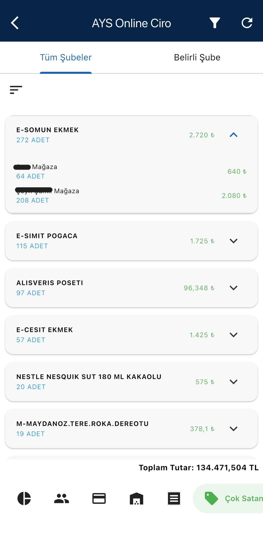This screenshot has height=536, width=263.
Task: Switch to the Belirli Şube tab
Action: (x=197, y=58)
